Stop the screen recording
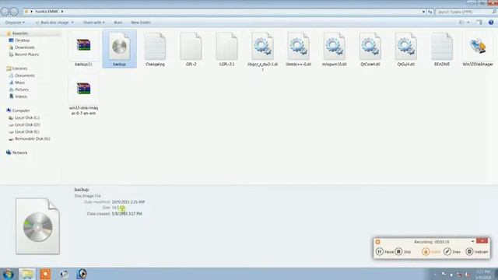Image resolution: width=498 pixels, height=280 pixels. point(403,251)
